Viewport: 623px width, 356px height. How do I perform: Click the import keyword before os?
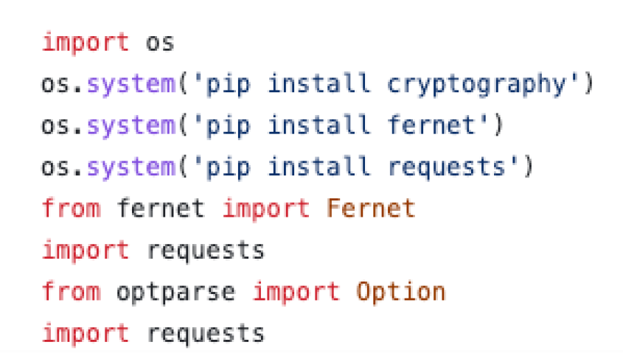point(86,42)
